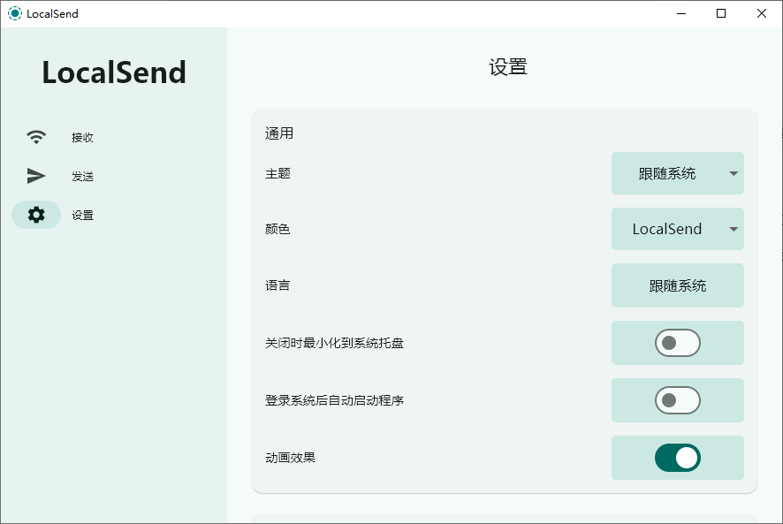Minimize the LocalSend window

coord(681,13)
